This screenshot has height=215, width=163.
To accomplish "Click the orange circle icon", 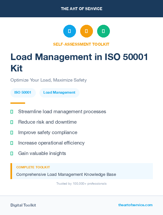I will point(86,31).
